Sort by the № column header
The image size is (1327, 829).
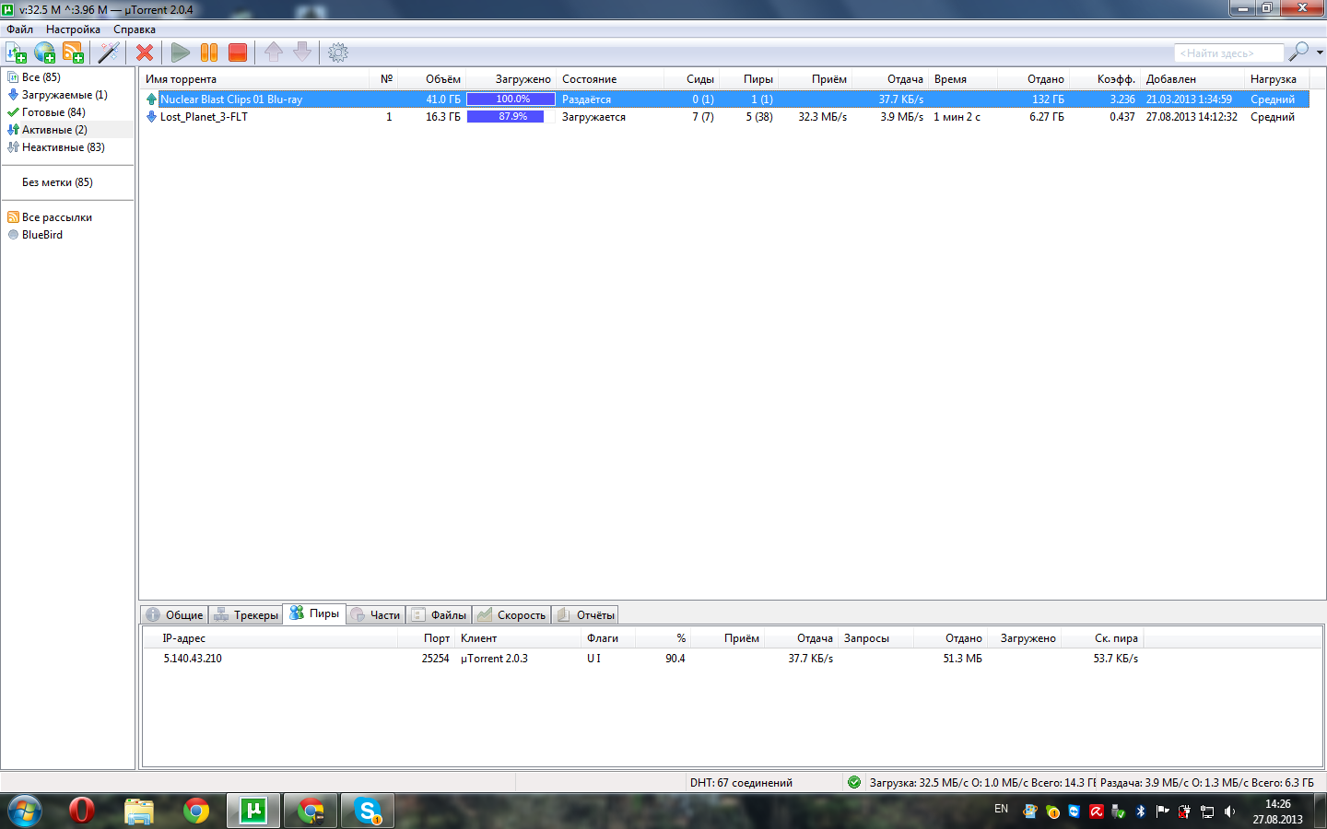coord(386,79)
